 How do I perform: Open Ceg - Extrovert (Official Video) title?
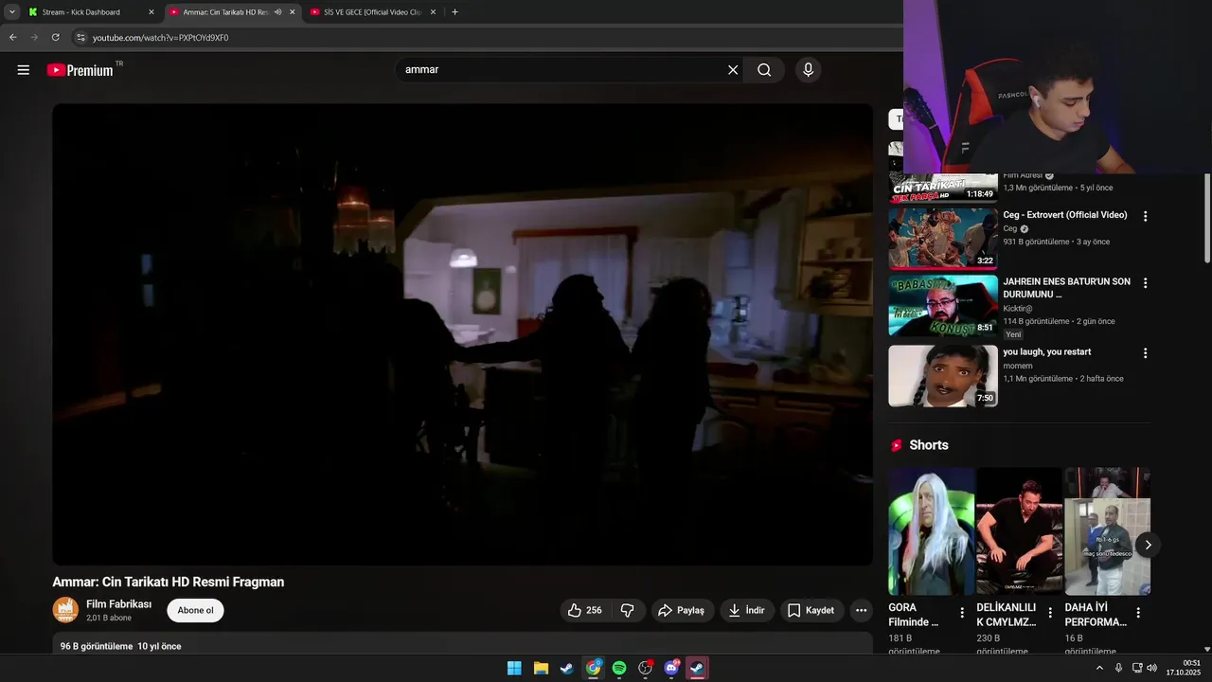click(x=1065, y=215)
